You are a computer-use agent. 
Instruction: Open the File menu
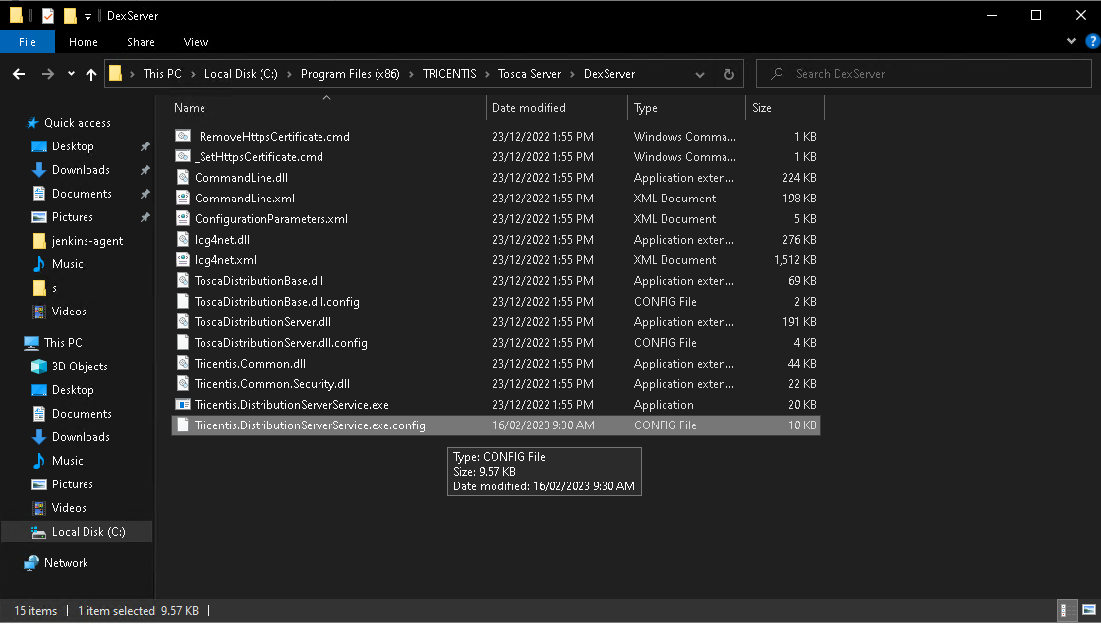coord(28,42)
